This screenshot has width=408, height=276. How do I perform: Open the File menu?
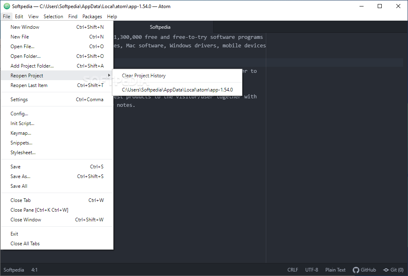[6, 17]
